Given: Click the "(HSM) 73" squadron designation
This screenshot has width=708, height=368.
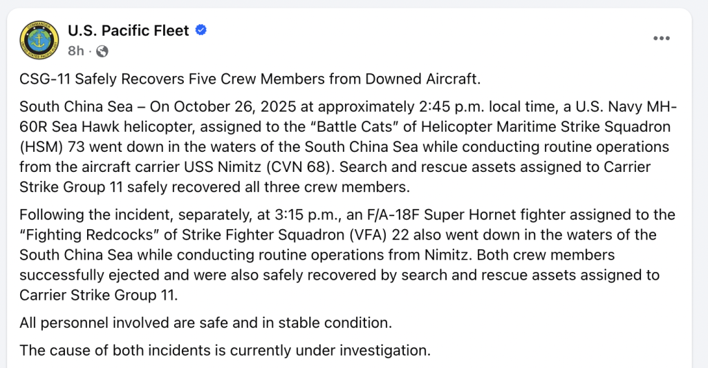Looking at the screenshot, I should point(55,148).
